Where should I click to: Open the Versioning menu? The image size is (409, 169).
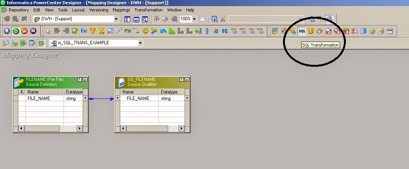[x=98, y=10]
